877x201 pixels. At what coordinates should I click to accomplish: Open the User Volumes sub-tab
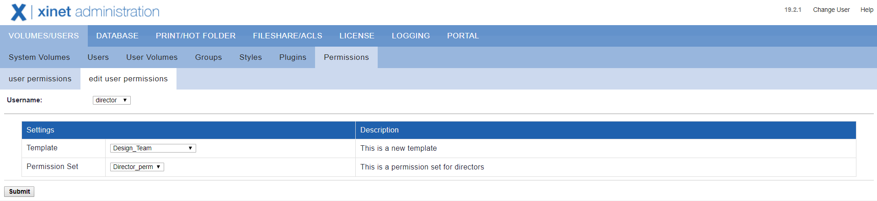pyautogui.click(x=152, y=57)
